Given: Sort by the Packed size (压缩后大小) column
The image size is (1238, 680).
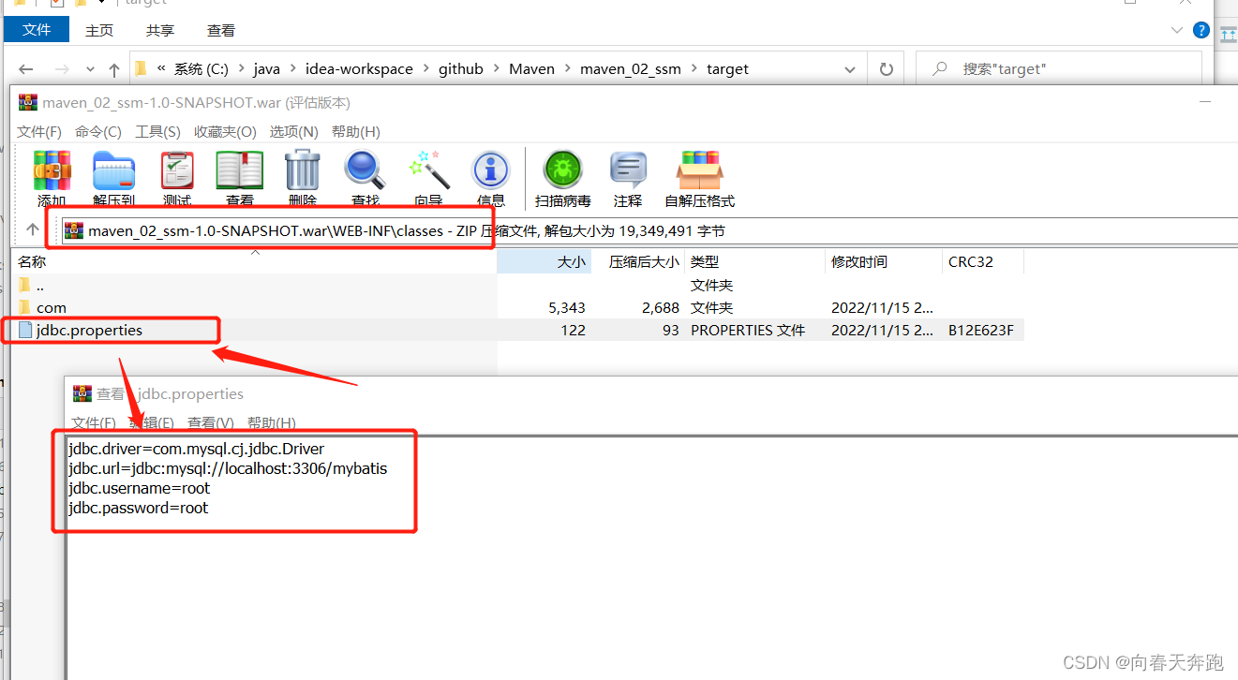Looking at the screenshot, I should pos(640,262).
